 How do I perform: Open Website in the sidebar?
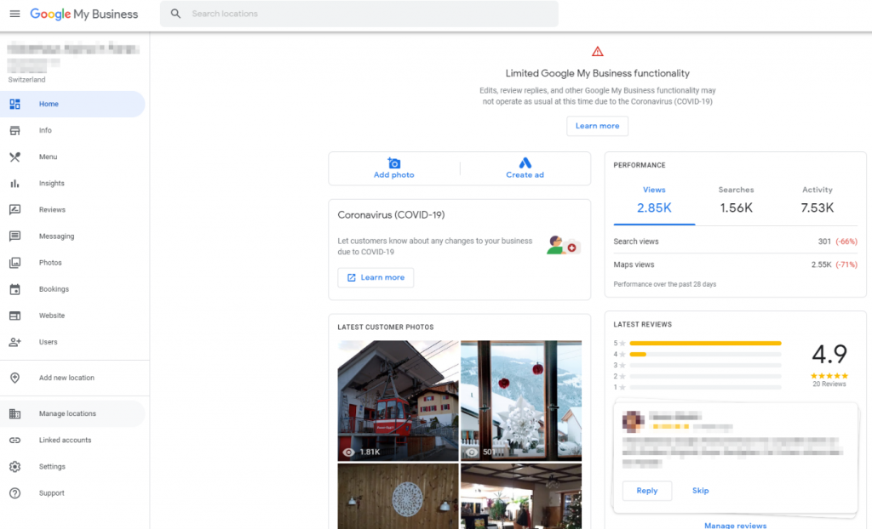73,316
